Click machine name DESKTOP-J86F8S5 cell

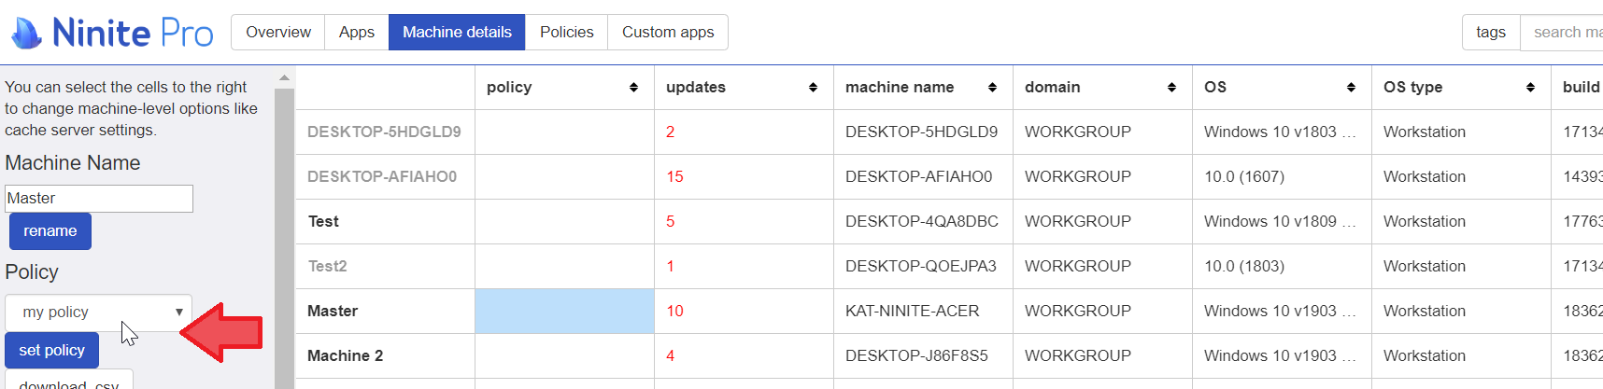click(x=923, y=355)
